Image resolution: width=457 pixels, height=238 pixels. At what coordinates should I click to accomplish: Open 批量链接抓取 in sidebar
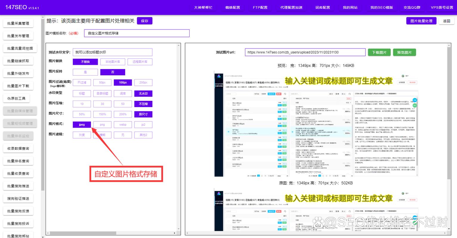click(18, 61)
